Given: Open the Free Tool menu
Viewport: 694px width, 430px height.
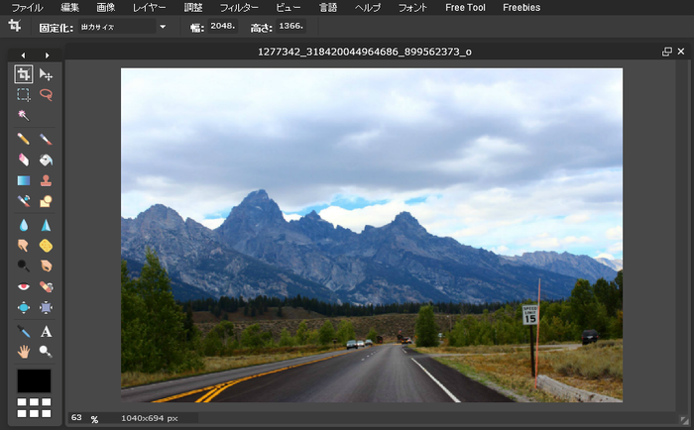Looking at the screenshot, I should click(465, 8).
